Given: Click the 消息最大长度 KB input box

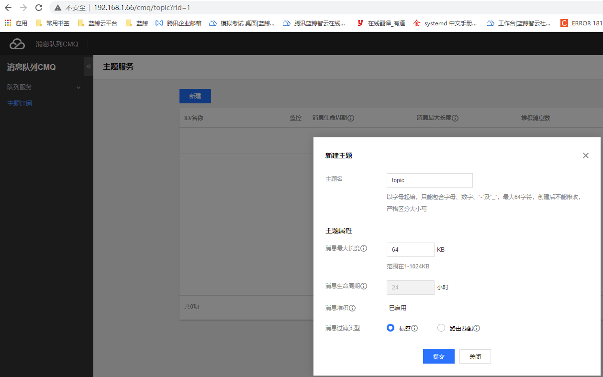Looking at the screenshot, I should point(410,250).
